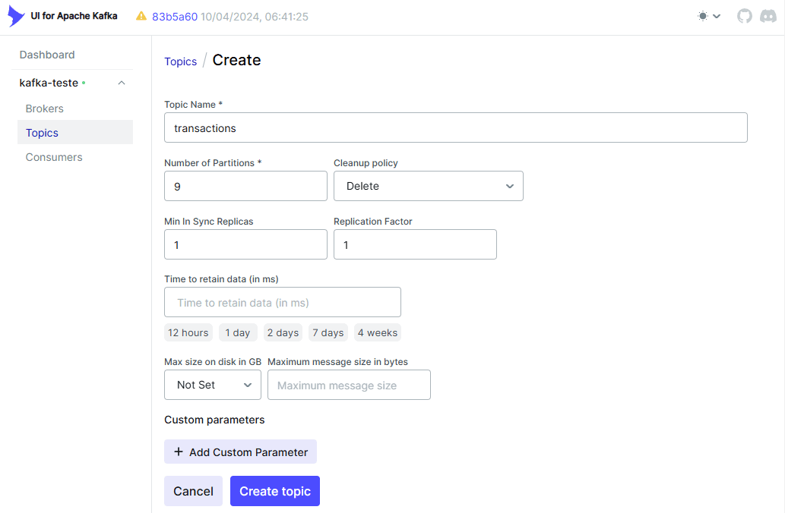Viewport: 785px width, 513px height.
Task: Click the Min In Sync Replicas field
Action: (245, 244)
